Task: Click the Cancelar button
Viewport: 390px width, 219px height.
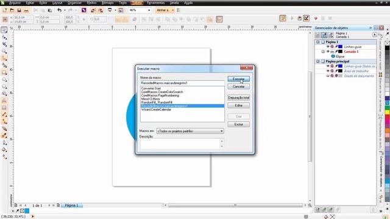Action: pyautogui.click(x=238, y=86)
